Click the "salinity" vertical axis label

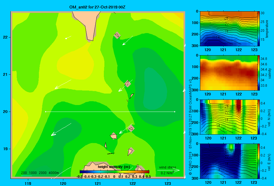[269, 73]
